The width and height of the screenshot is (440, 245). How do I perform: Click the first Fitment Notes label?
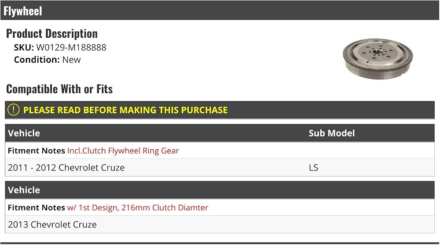click(37, 151)
